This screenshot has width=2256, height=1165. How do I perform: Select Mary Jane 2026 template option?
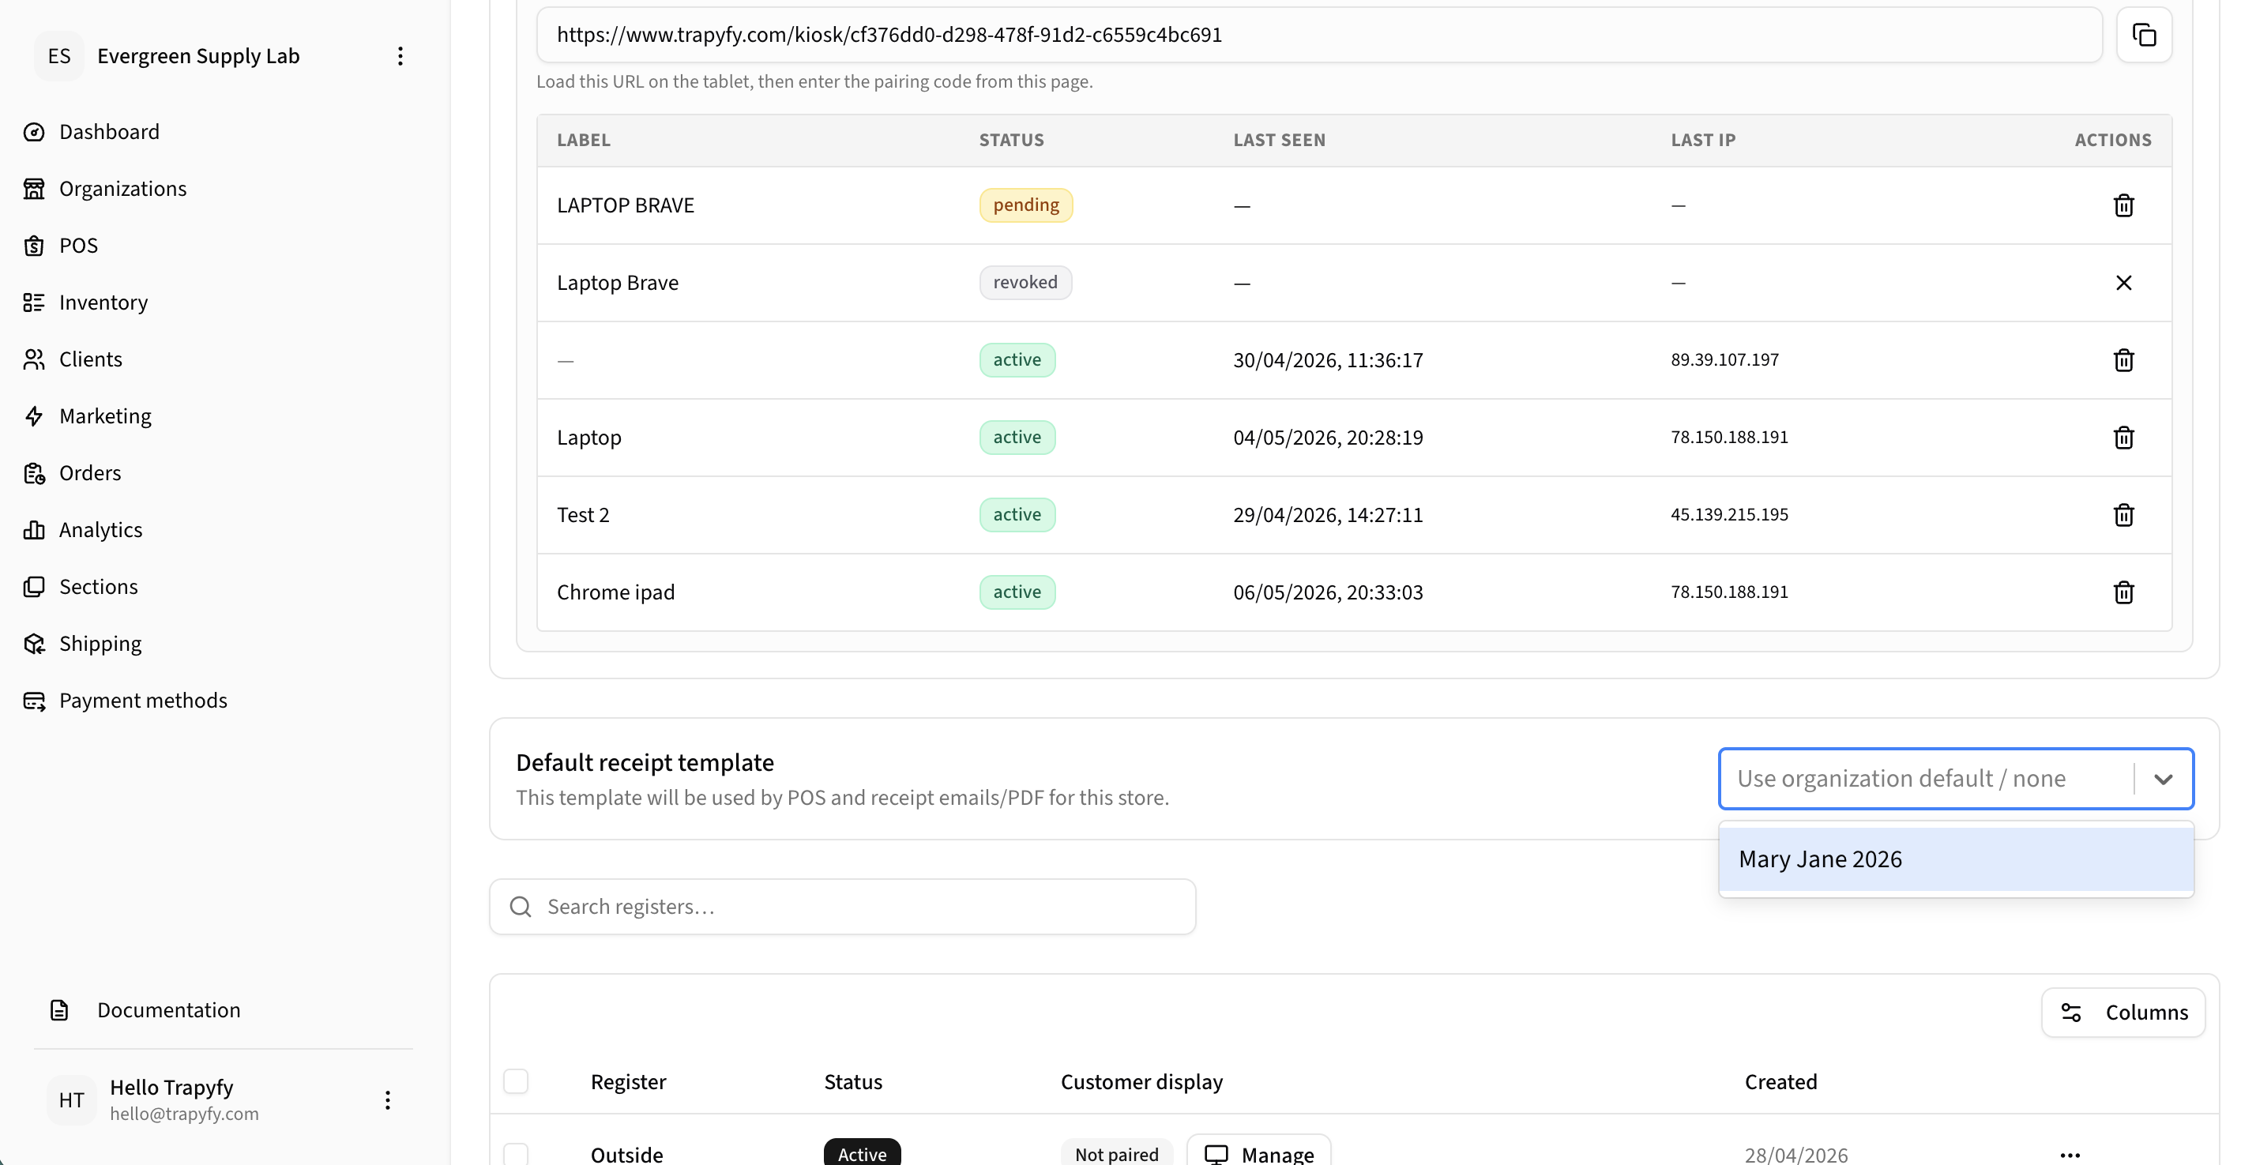(x=1956, y=859)
